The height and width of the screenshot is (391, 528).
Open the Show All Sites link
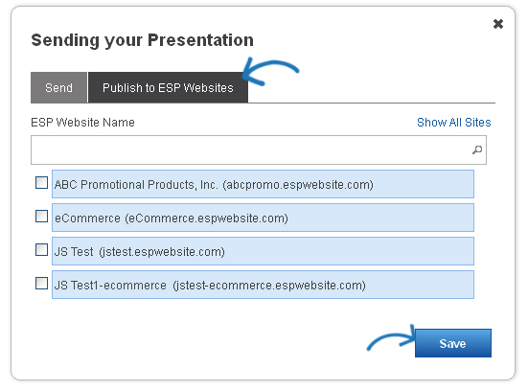point(453,123)
